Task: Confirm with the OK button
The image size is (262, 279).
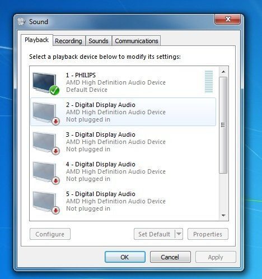Action: [125, 257]
